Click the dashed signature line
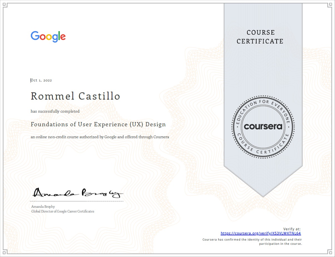335x257 pixels. [77, 201]
